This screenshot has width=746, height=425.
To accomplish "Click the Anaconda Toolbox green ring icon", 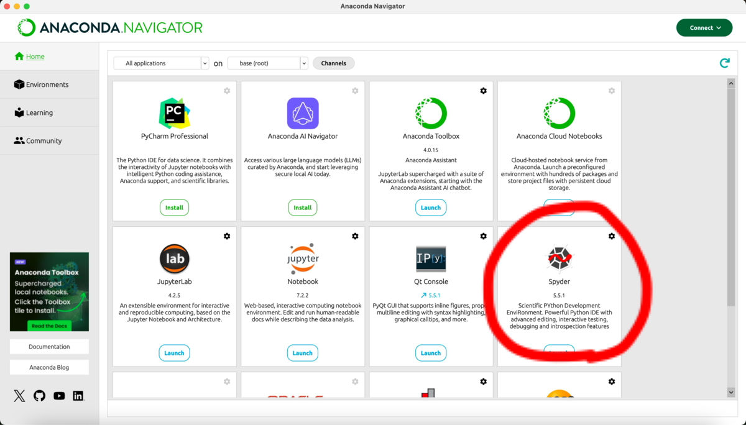I will tap(431, 113).
